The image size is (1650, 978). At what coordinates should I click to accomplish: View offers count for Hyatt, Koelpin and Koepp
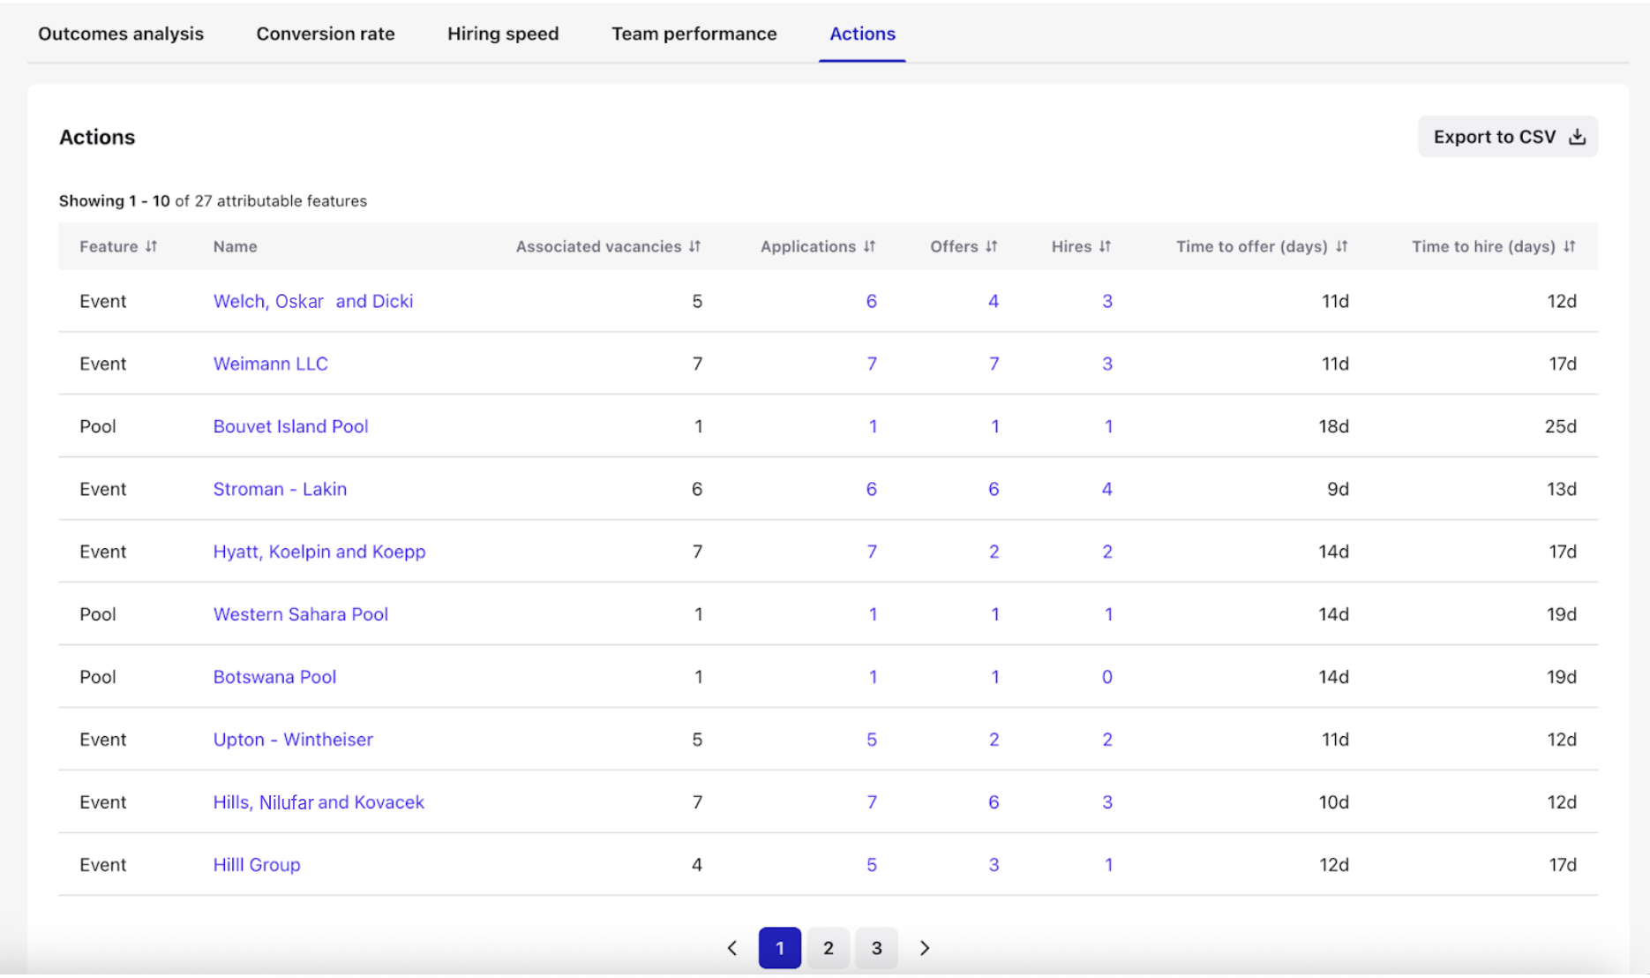[x=994, y=552]
